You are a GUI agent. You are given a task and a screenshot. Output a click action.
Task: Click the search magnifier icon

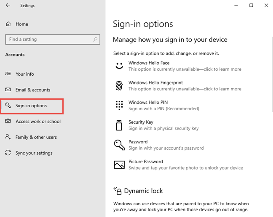pyautogui.click(x=95, y=39)
